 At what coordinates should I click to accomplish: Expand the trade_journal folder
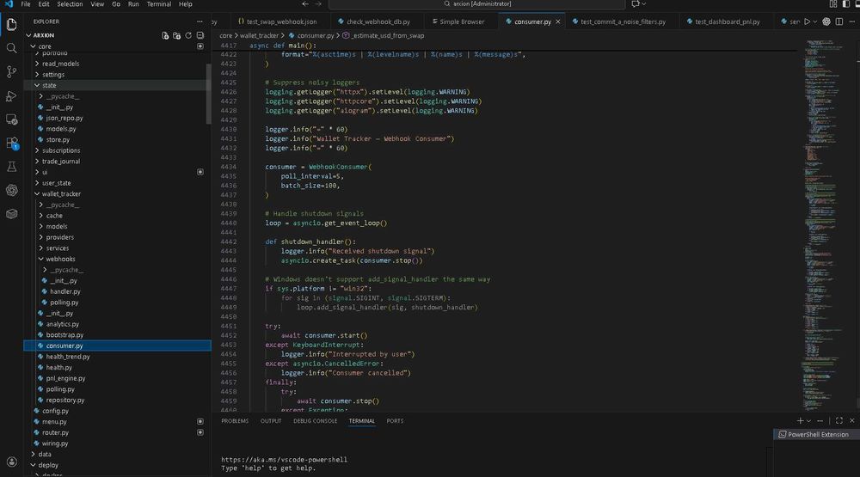click(117, 162)
